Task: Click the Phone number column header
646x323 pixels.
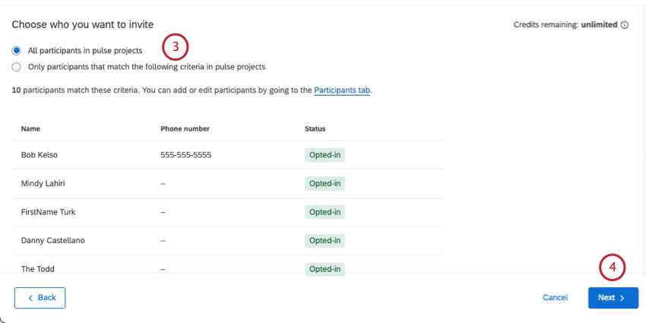Action: (x=185, y=129)
